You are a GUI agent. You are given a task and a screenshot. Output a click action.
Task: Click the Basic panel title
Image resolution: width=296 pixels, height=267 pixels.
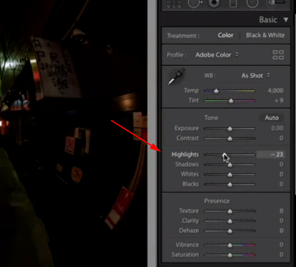click(268, 20)
